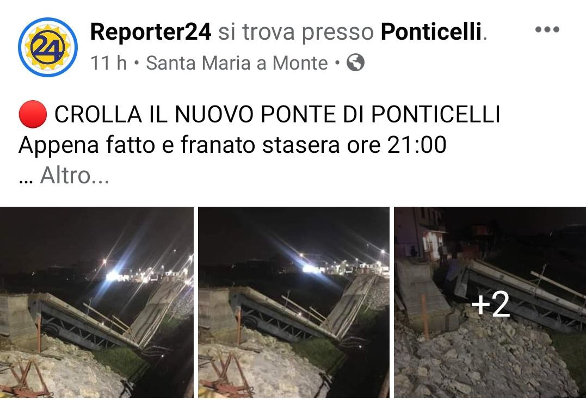Click the CROLLA IL NUOVO PONTE headline
This screenshot has height=408, width=586.
[277, 114]
